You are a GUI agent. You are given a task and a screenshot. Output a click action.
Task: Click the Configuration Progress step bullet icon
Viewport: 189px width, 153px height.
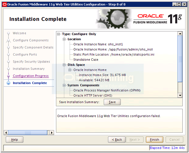click(x=8, y=76)
